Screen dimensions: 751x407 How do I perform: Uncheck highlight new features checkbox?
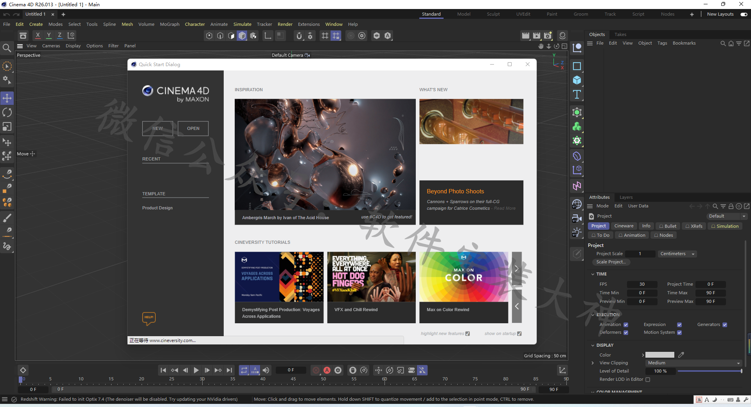pos(467,334)
